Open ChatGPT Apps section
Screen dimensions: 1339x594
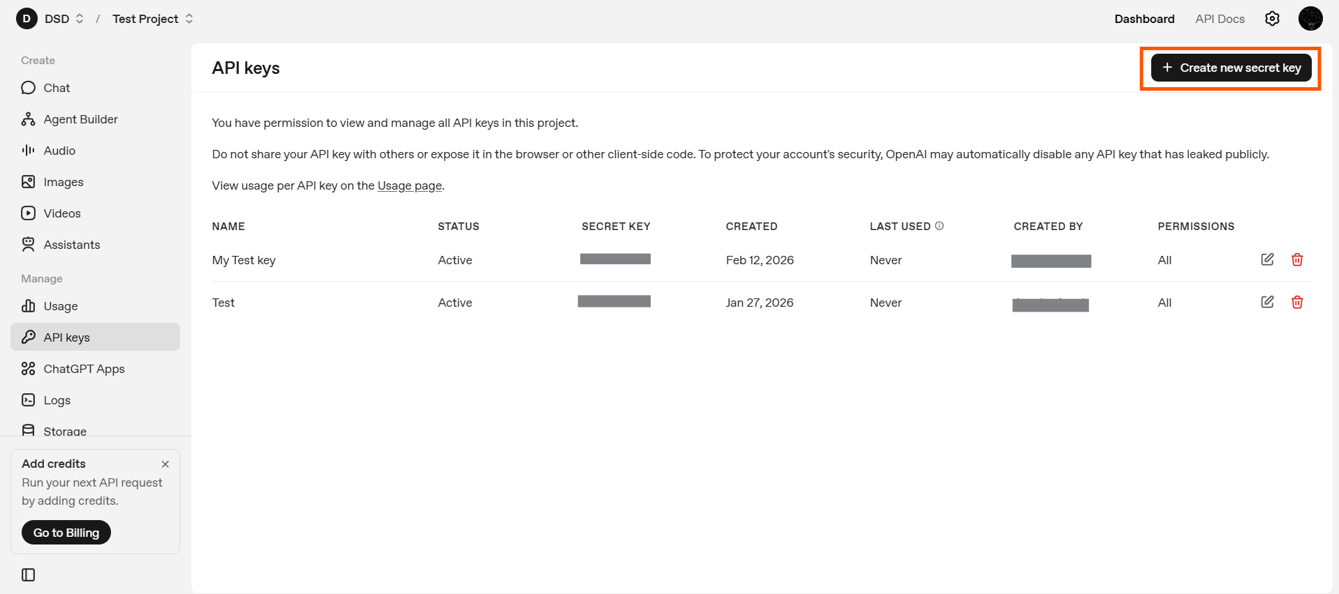84,369
